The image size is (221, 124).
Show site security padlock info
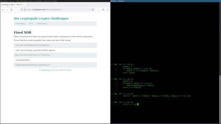(x=25, y=10)
